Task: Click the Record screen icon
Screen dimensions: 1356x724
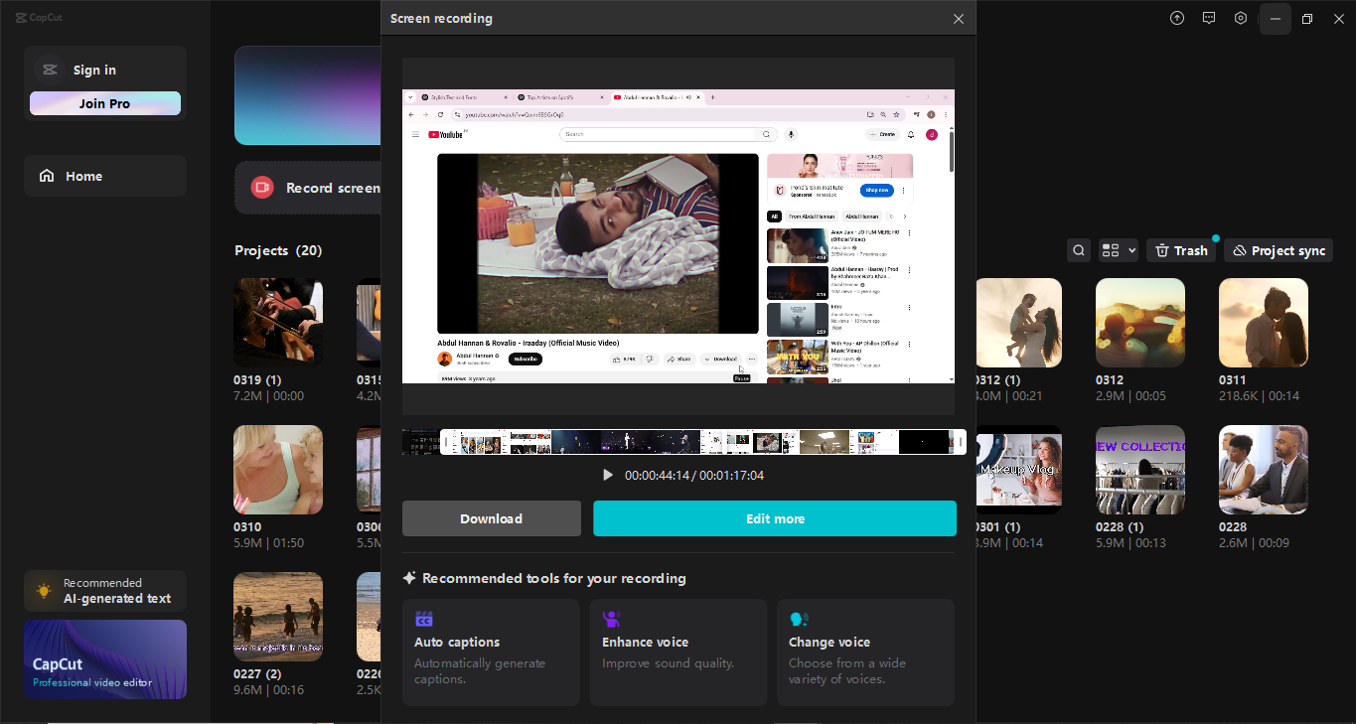Action: pos(261,187)
